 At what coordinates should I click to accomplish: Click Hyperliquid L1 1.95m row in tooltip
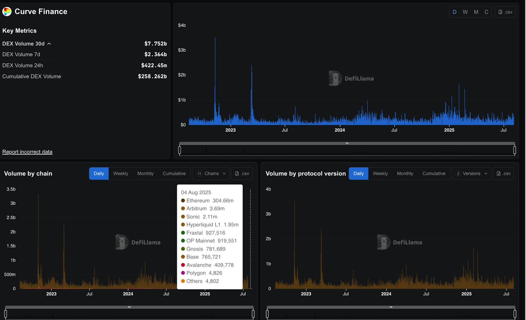[210, 225]
